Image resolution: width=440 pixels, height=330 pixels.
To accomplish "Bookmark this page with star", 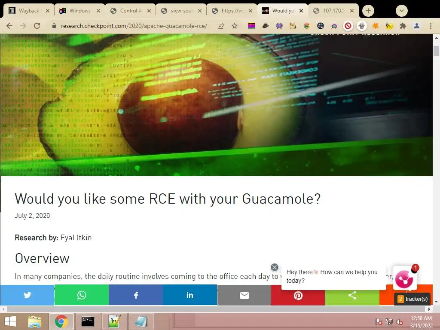I will click(x=235, y=26).
